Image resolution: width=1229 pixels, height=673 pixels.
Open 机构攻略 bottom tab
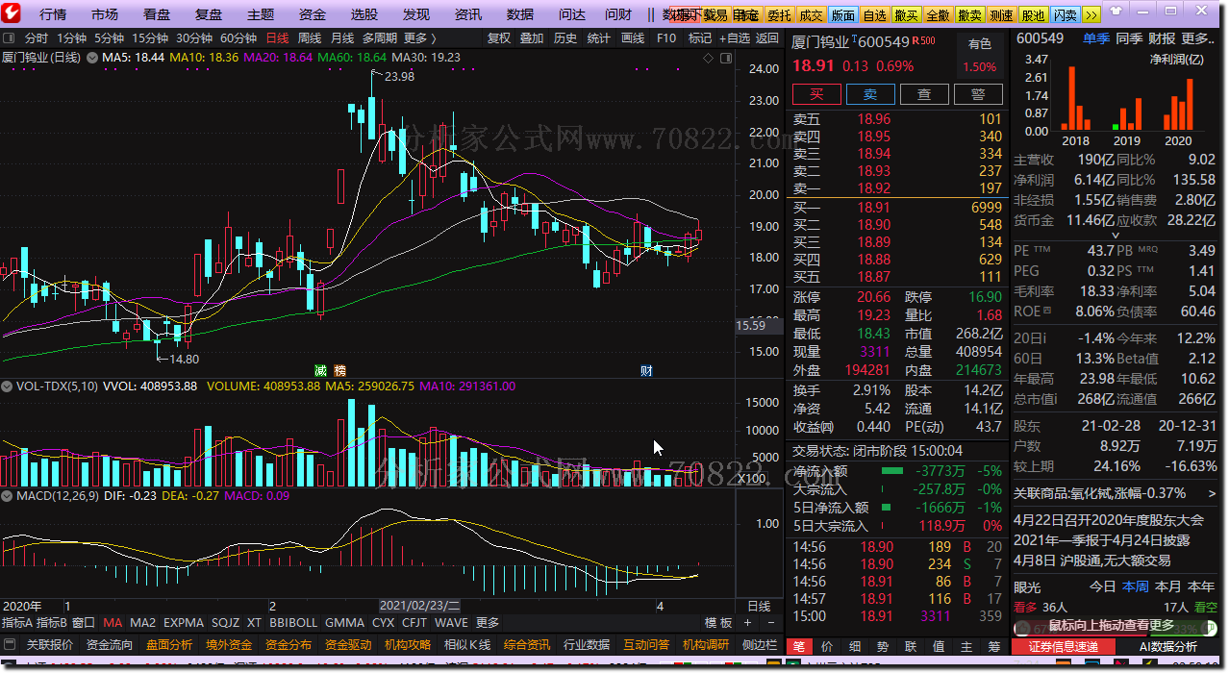tap(408, 645)
